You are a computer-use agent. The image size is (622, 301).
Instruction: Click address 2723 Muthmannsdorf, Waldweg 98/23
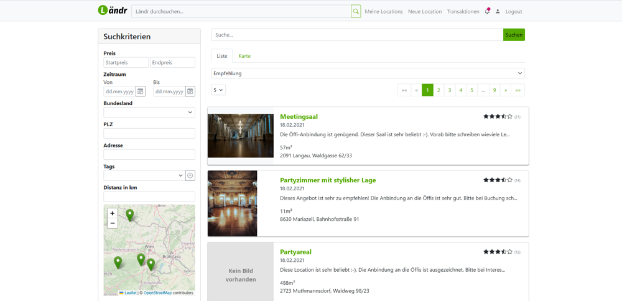click(325, 290)
